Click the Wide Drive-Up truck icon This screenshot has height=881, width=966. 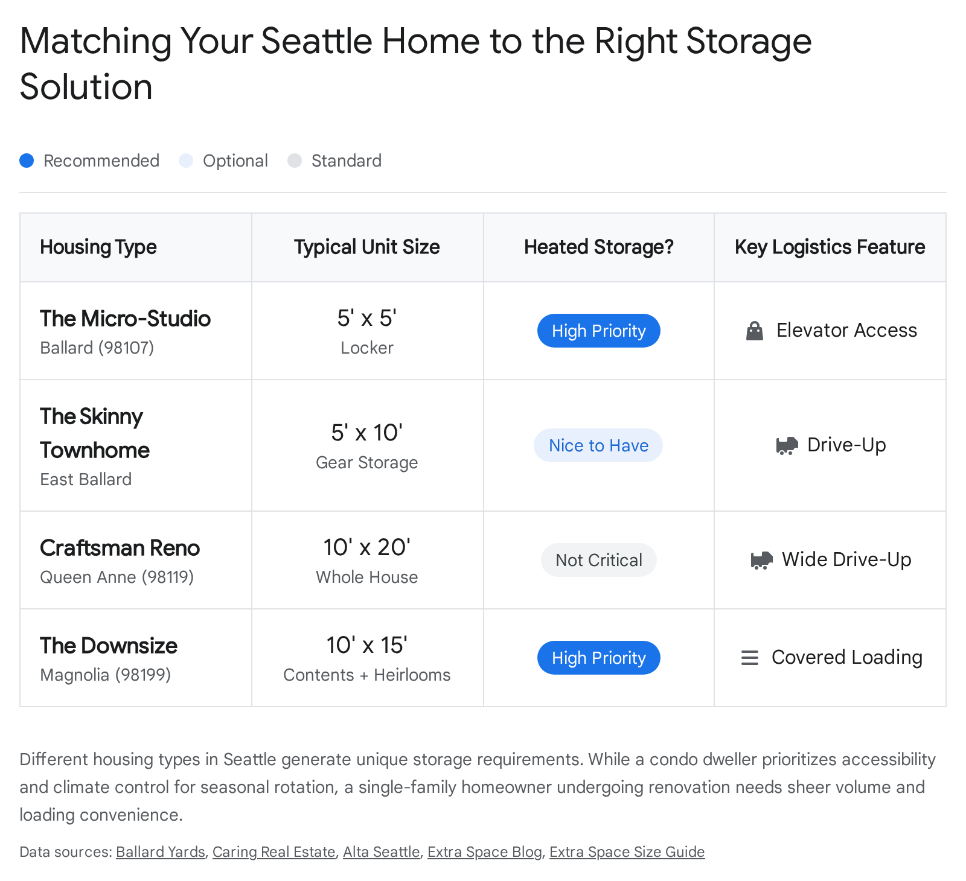pos(761,560)
